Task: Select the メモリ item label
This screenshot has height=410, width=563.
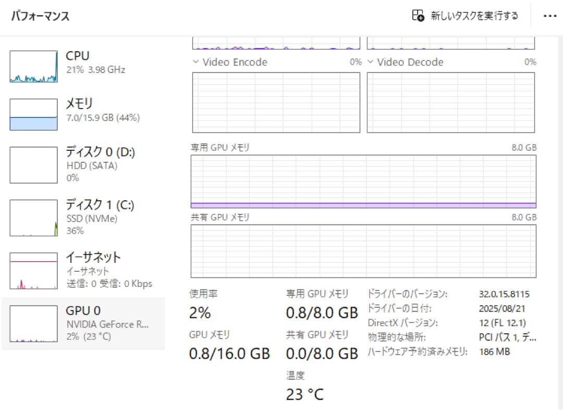Action: click(79, 103)
